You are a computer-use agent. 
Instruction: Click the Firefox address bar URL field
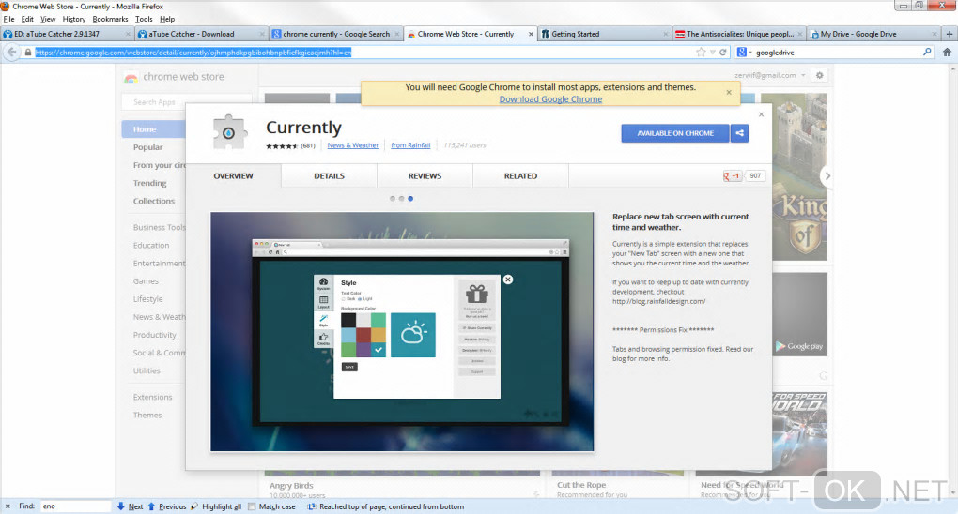click(366, 53)
